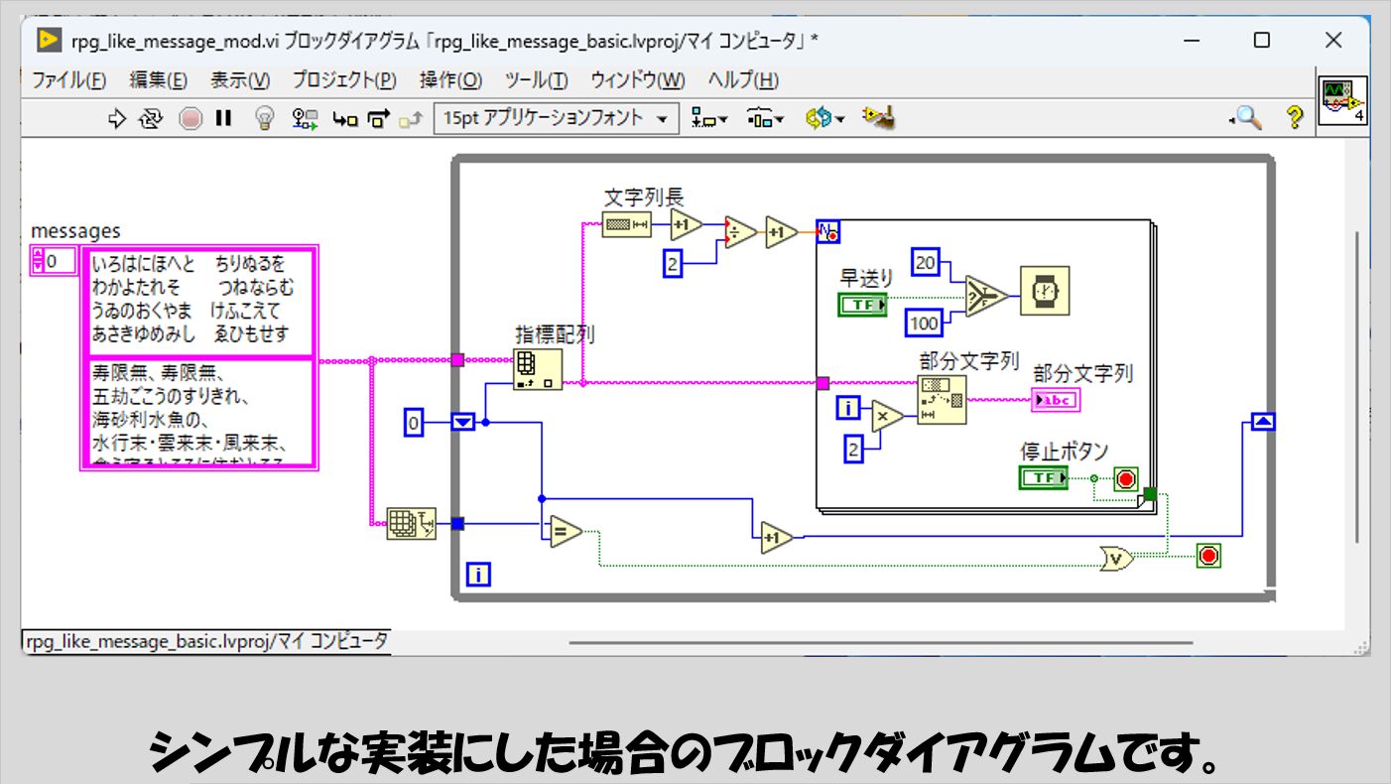
Task: Click the Run Continuously button
Action: click(150, 119)
